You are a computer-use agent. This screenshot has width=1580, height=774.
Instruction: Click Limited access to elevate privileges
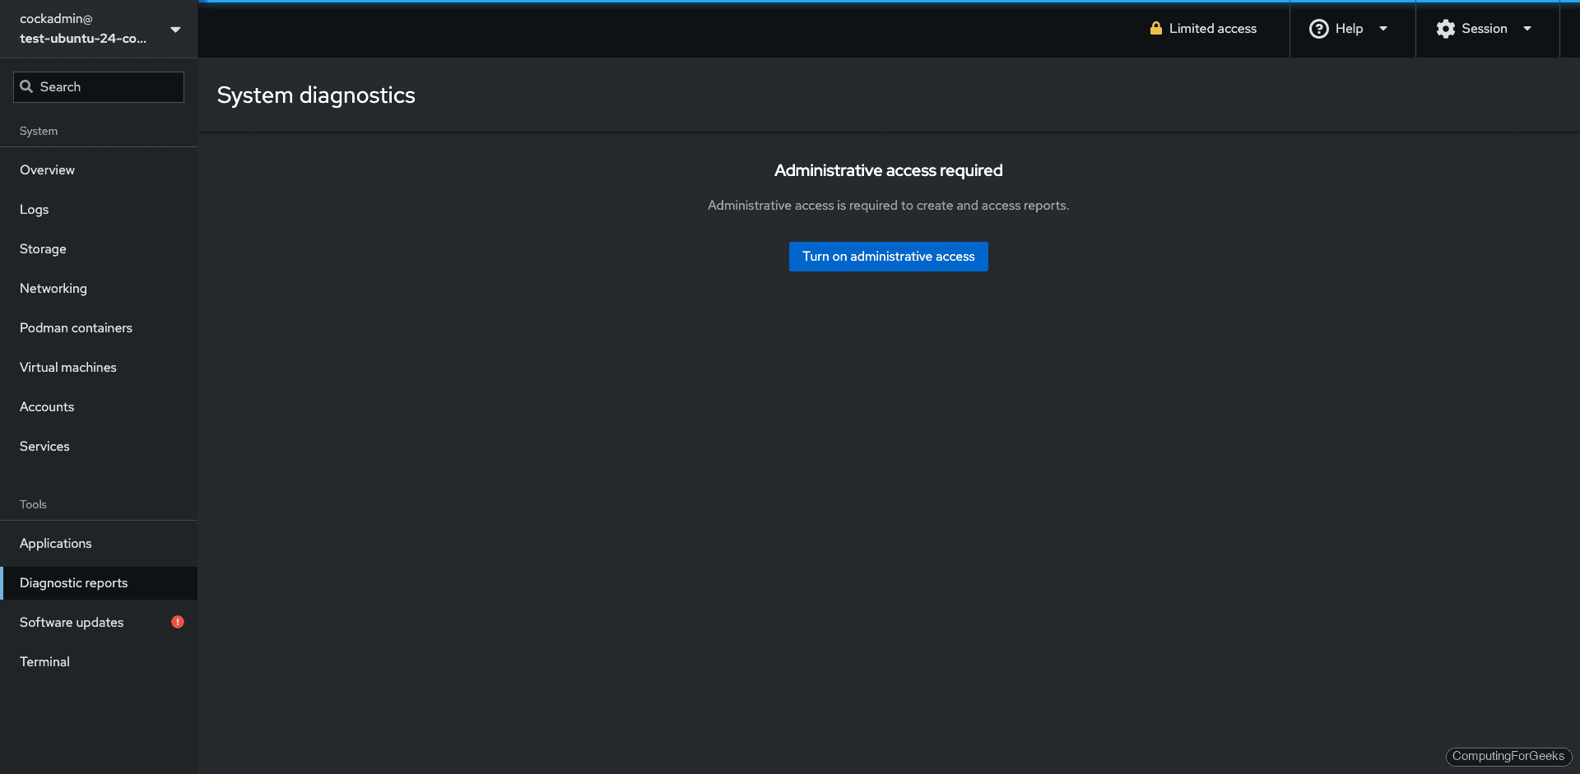(1212, 28)
